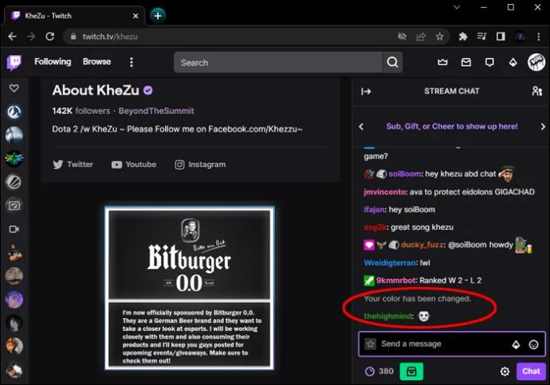
Task: Reload the twitch.tv page
Action: (x=49, y=37)
